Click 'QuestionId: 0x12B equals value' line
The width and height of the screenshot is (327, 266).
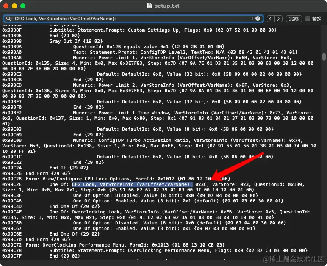coord(149,47)
